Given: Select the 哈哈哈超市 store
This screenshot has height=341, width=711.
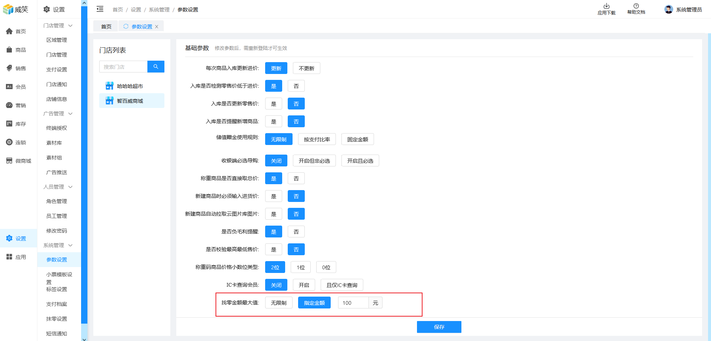Looking at the screenshot, I should (130, 86).
